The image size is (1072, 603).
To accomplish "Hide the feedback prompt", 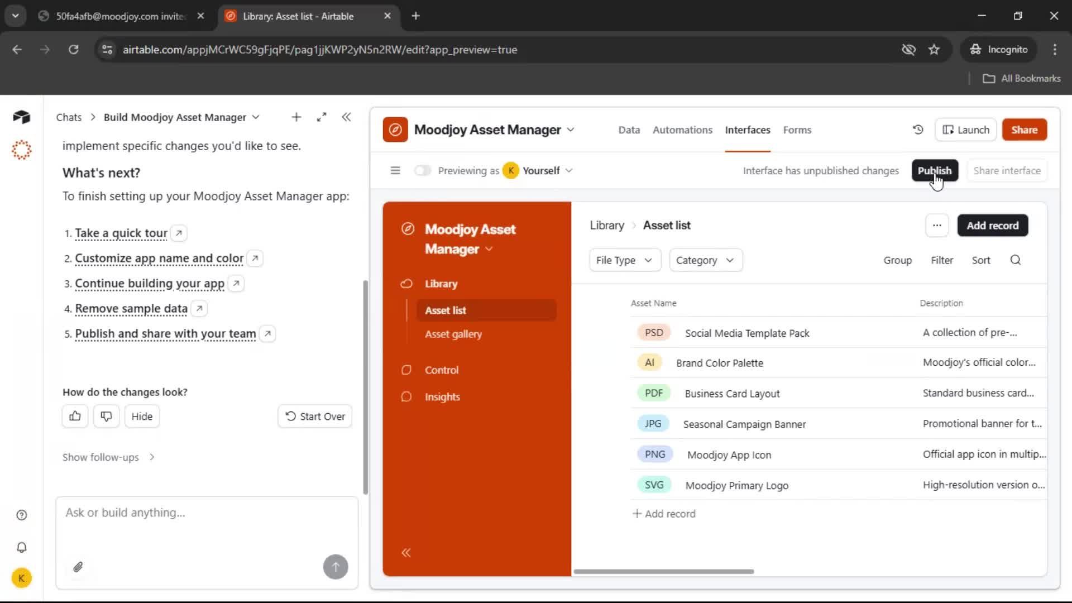I will pyautogui.click(x=142, y=416).
